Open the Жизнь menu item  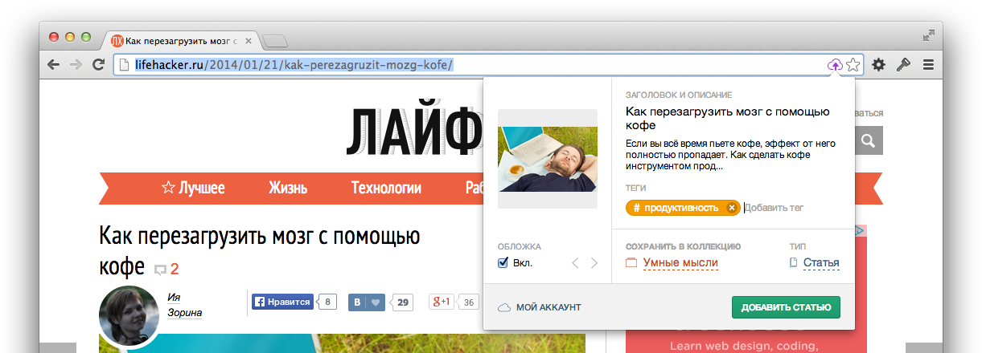(x=288, y=189)
